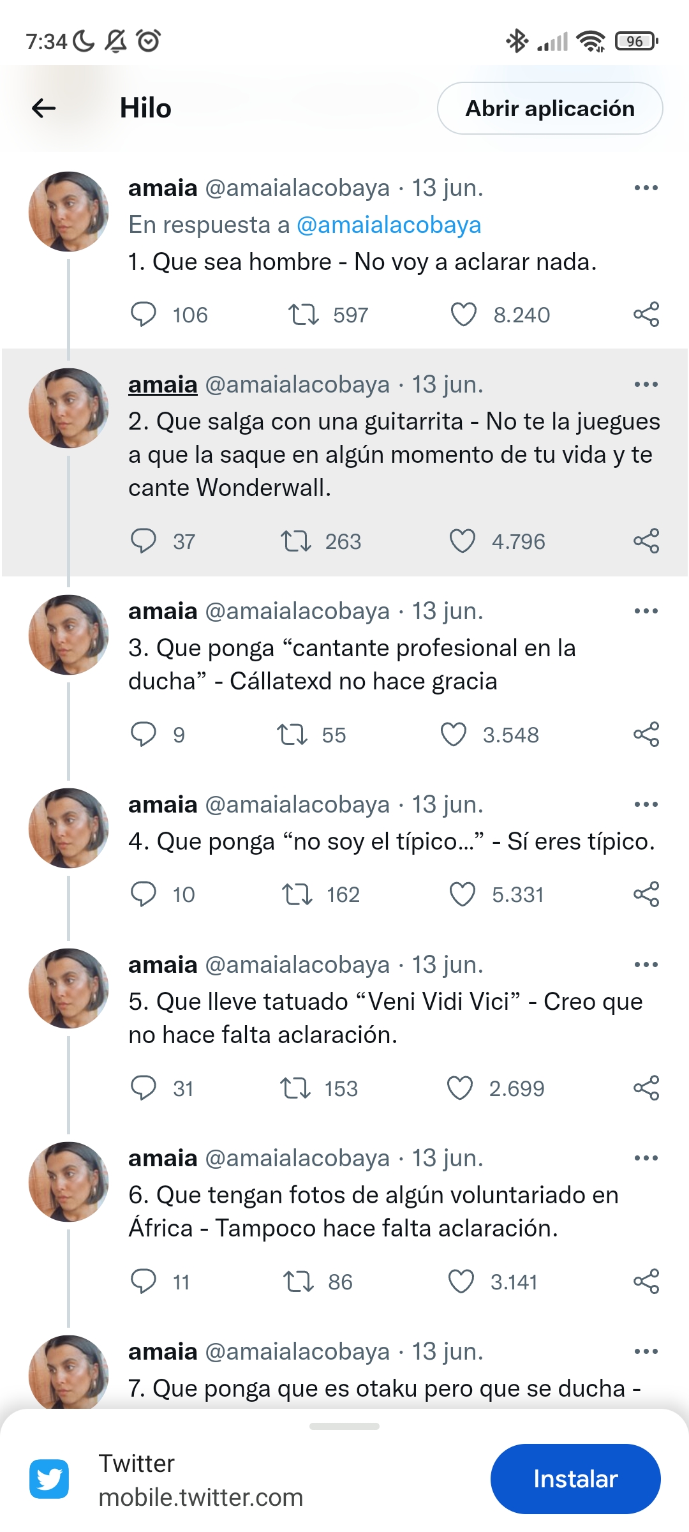The width and height of the screenshot is (689, 1532).
Task: Tap the amaia name on guitarrita tweet
Action: tap(163, 384)
